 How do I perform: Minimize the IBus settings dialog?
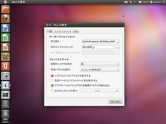tap(50, 25)
